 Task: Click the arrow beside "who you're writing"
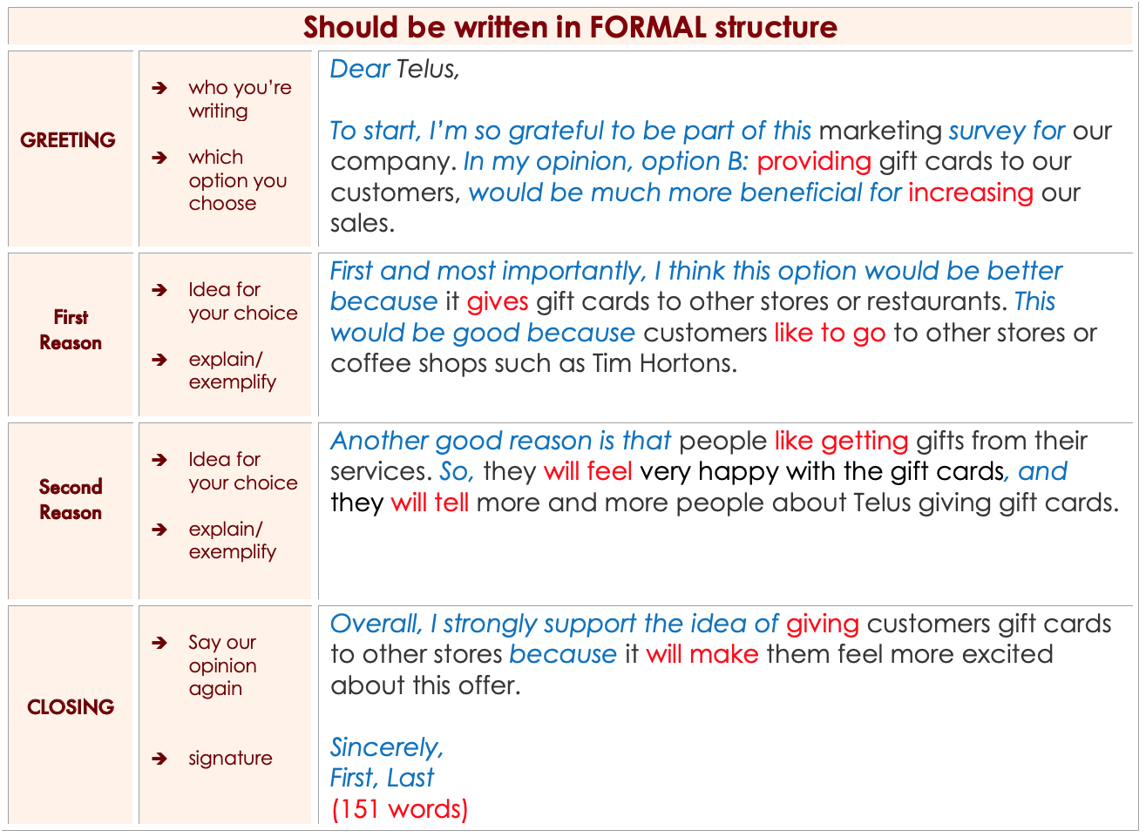pyautogui.click(x=159, y=88)
